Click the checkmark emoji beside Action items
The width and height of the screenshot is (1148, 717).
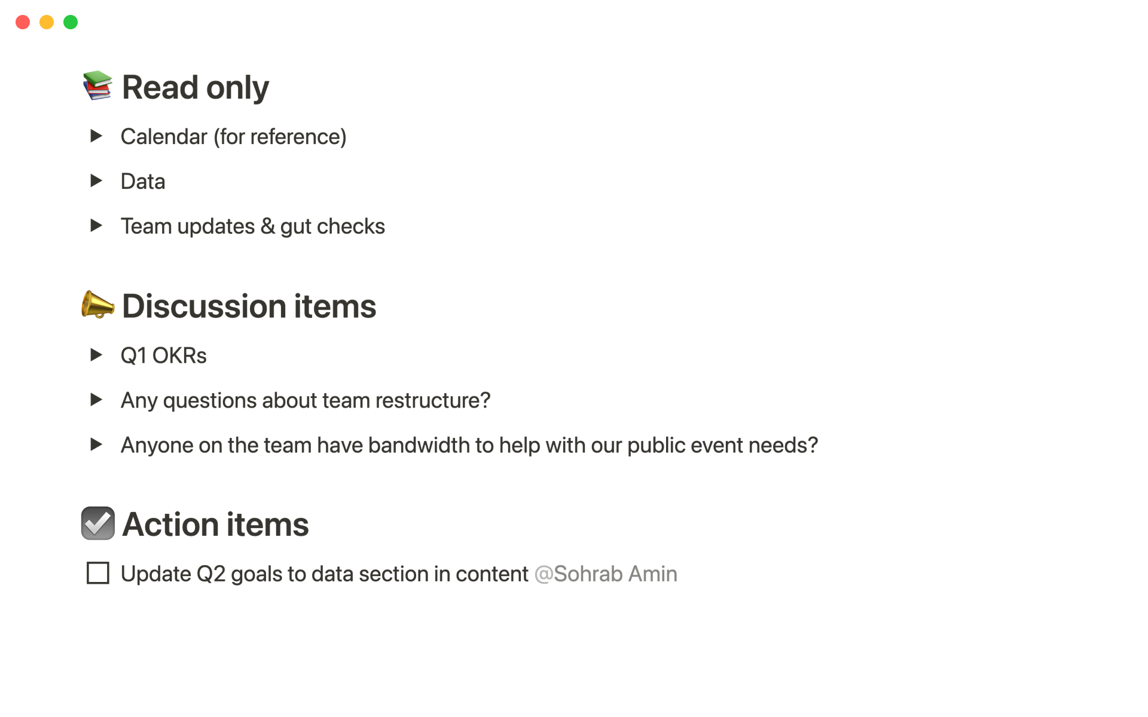click(x=97, y=523)
